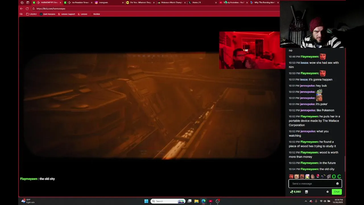364x205 pixels.
Task: Switch to the HARMONEYES Stream browser tab
Action: click(x=47, y=3)
